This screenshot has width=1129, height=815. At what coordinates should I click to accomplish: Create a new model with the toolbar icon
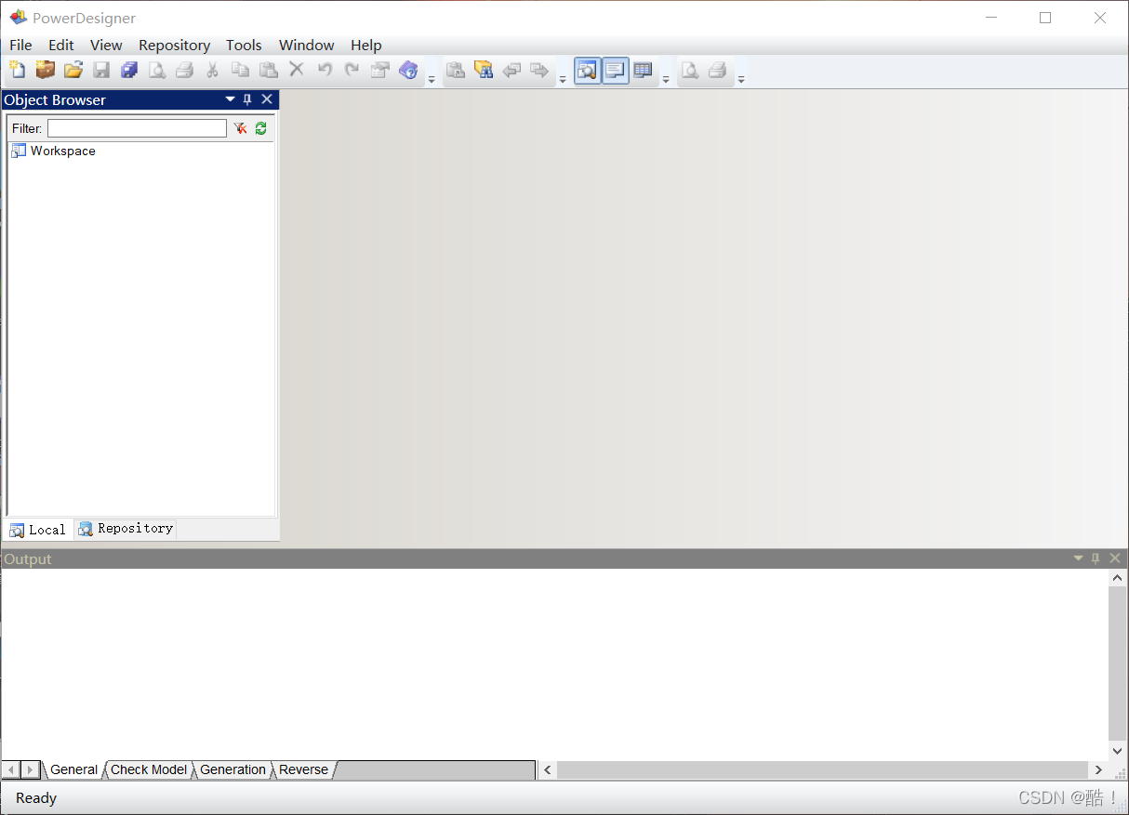click(x=17, y=70)
